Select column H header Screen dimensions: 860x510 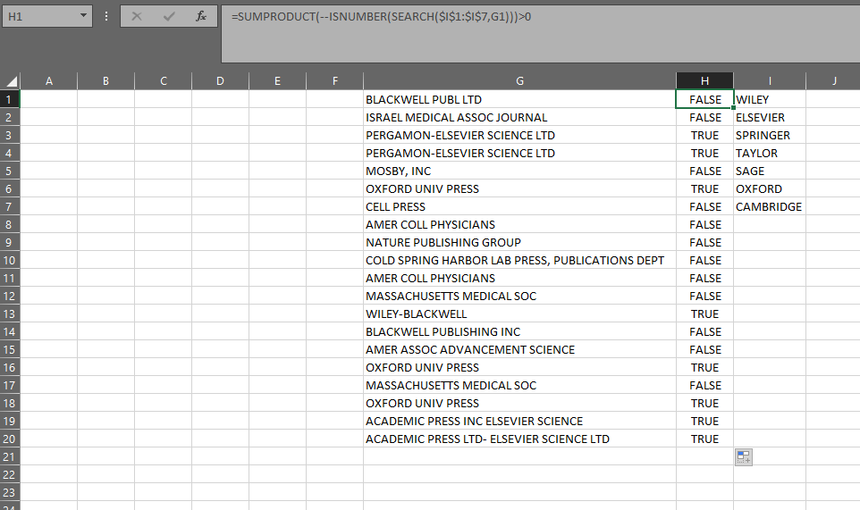click(x=704, y=81)
